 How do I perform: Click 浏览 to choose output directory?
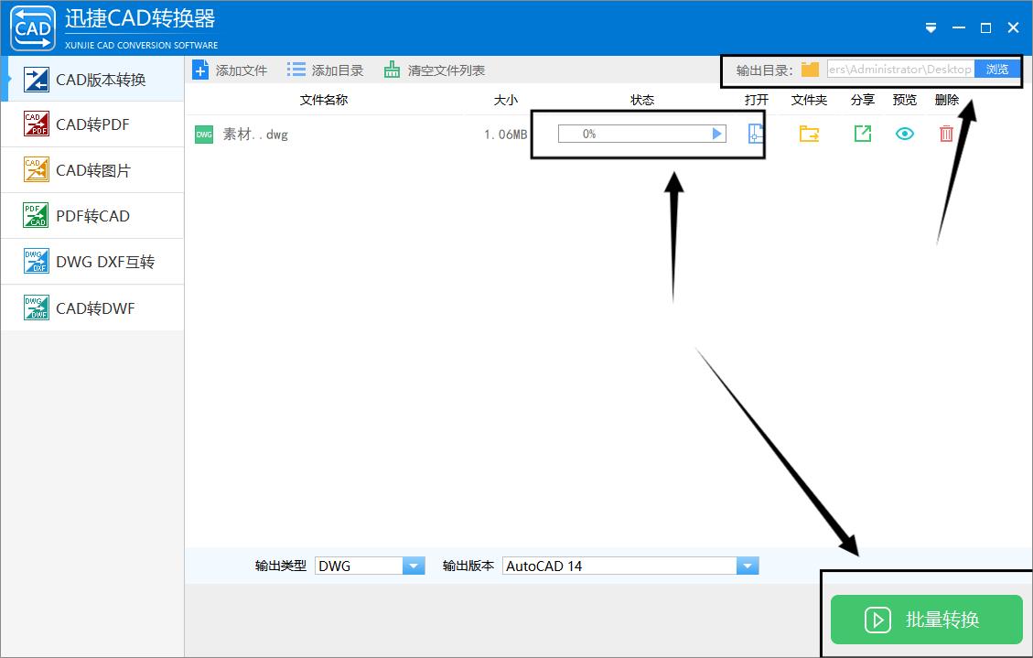pyautogui.click(x=996, y=68)
